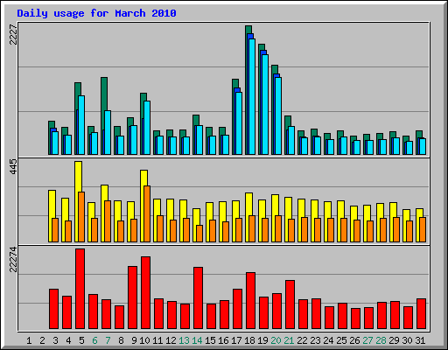Click day label "16" on the x-axis
The height and width of the screenshot is (350, 448).
click(223, 340)
